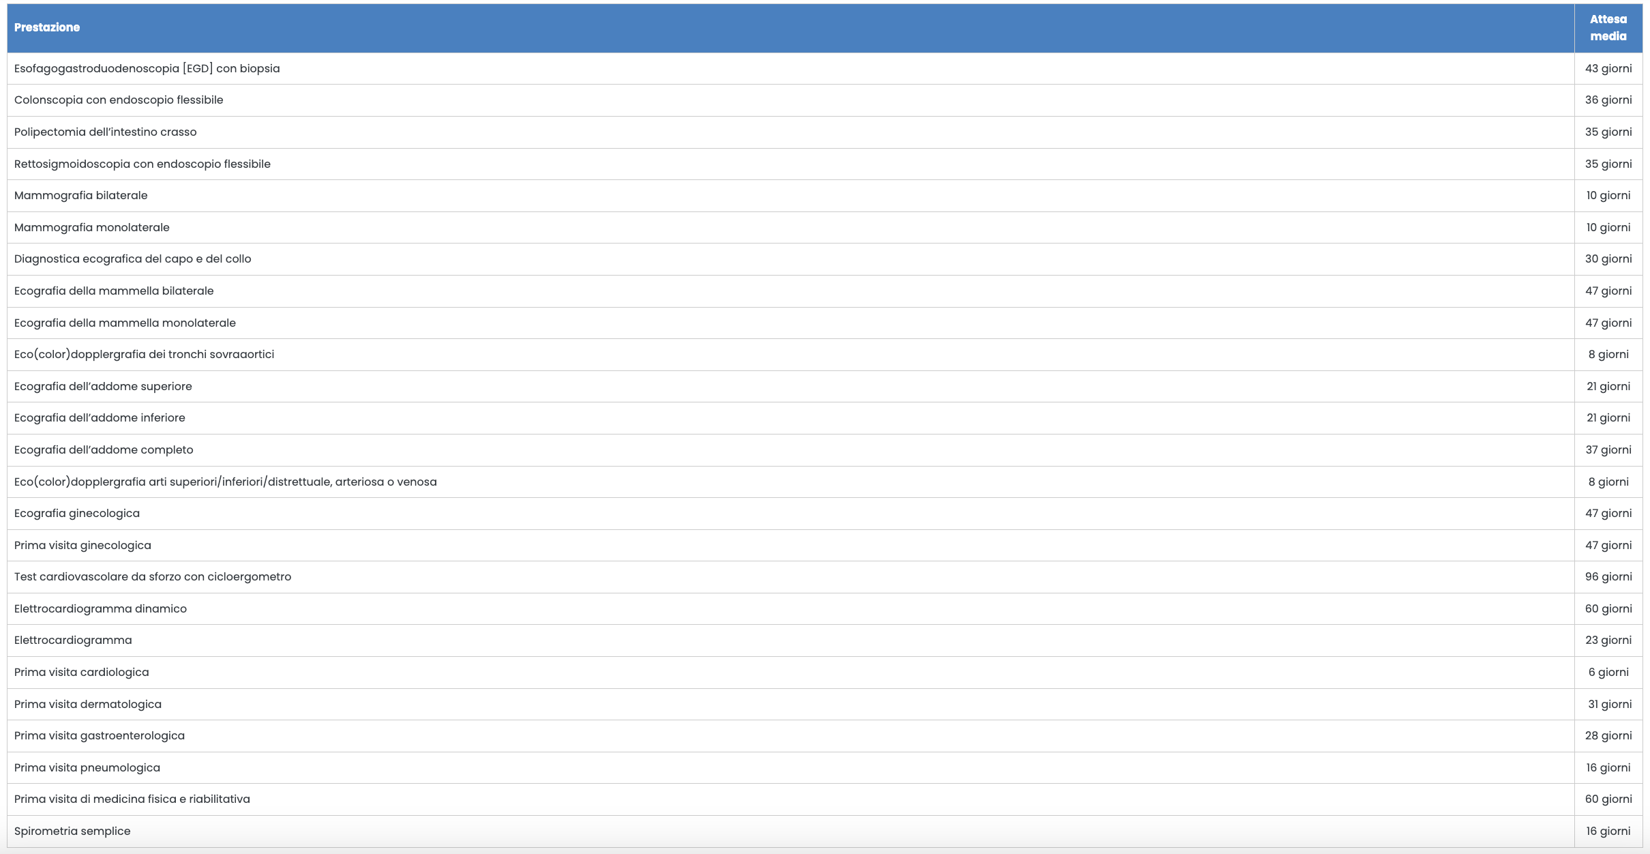Select Test cardiovascolare da sforzo con cicloergometro
Screen dimensions: 1650x854
pos(153,576)
